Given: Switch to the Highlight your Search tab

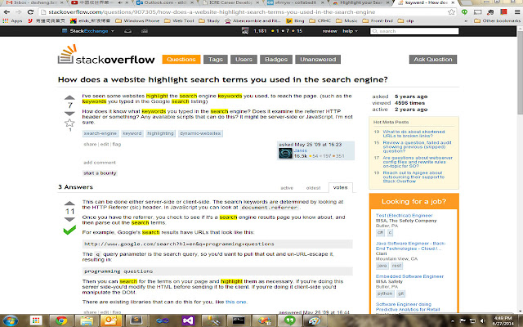Looking at the screenshot, I should [361, 2].
